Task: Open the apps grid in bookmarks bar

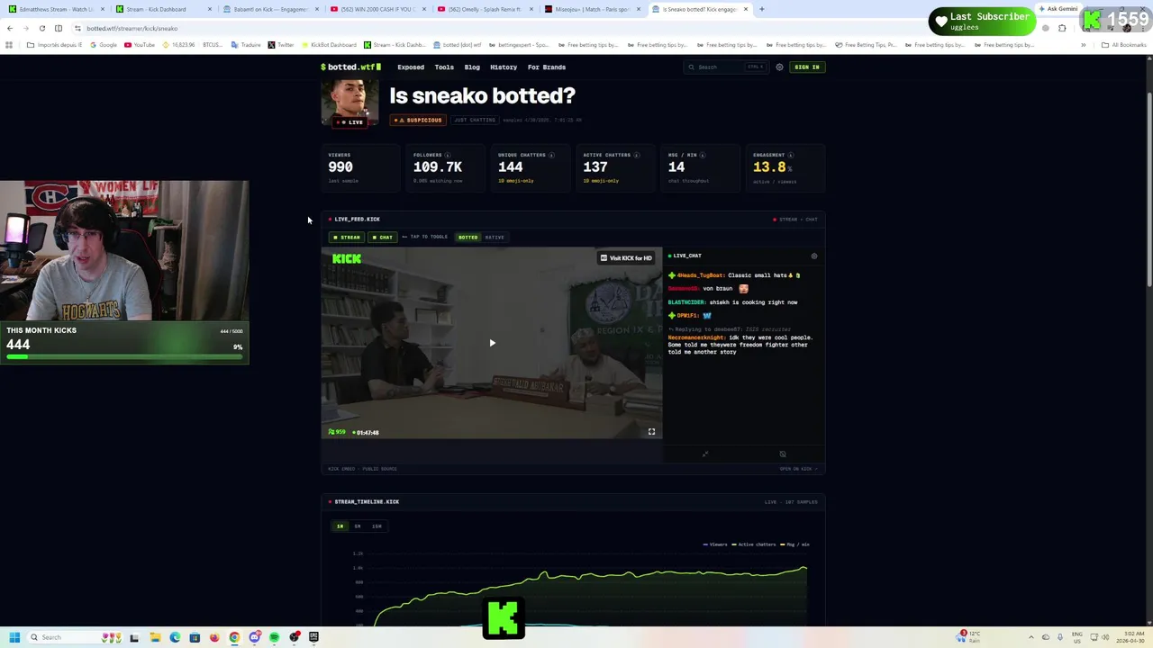Action: tap(9, 44)
